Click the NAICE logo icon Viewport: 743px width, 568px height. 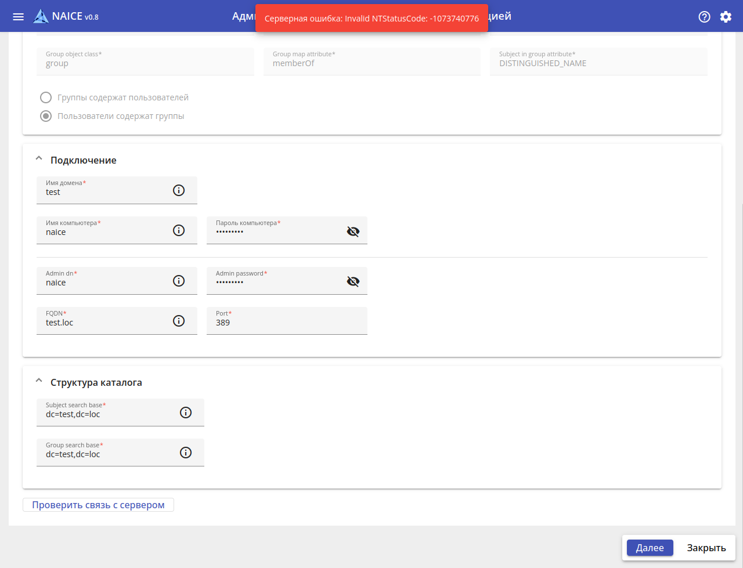click(x=41, y=16)
